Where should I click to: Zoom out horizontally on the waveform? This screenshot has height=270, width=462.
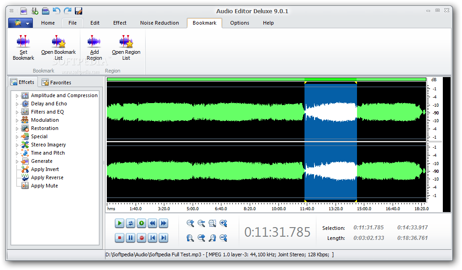click(201, 223)
